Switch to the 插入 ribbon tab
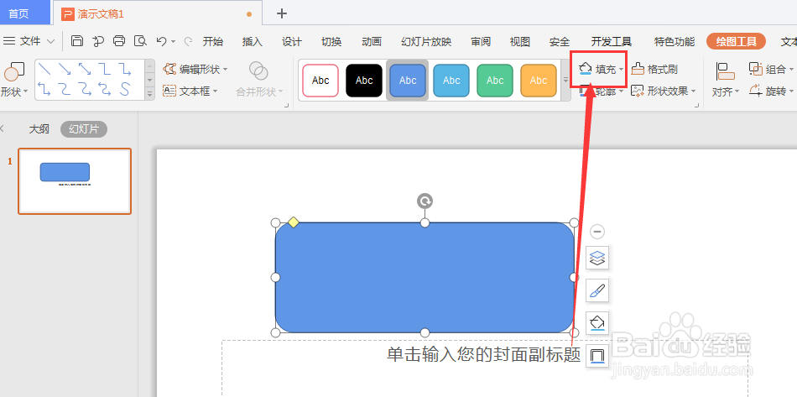 [x=253, y=42]
